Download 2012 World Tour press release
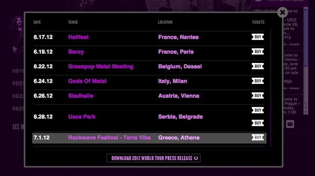 pyautogui.click(x=153, y=158)
